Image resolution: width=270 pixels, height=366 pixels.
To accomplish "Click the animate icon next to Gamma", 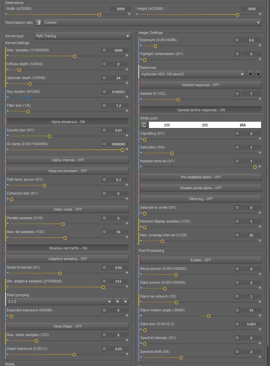I will [x=237, y=94].
